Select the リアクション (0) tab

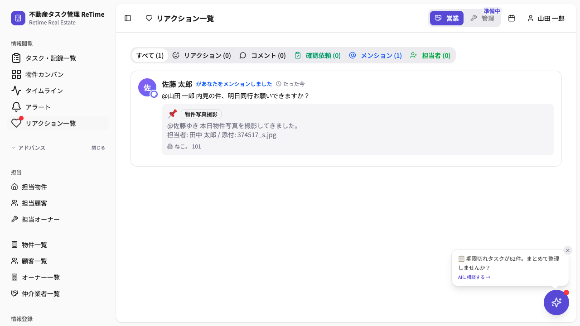coord(202,55)
